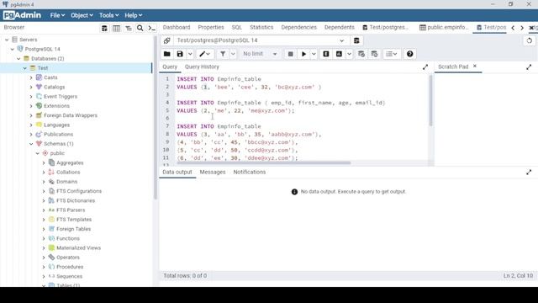Click the Commit transaction icon
538x303 pixels.
361,54
